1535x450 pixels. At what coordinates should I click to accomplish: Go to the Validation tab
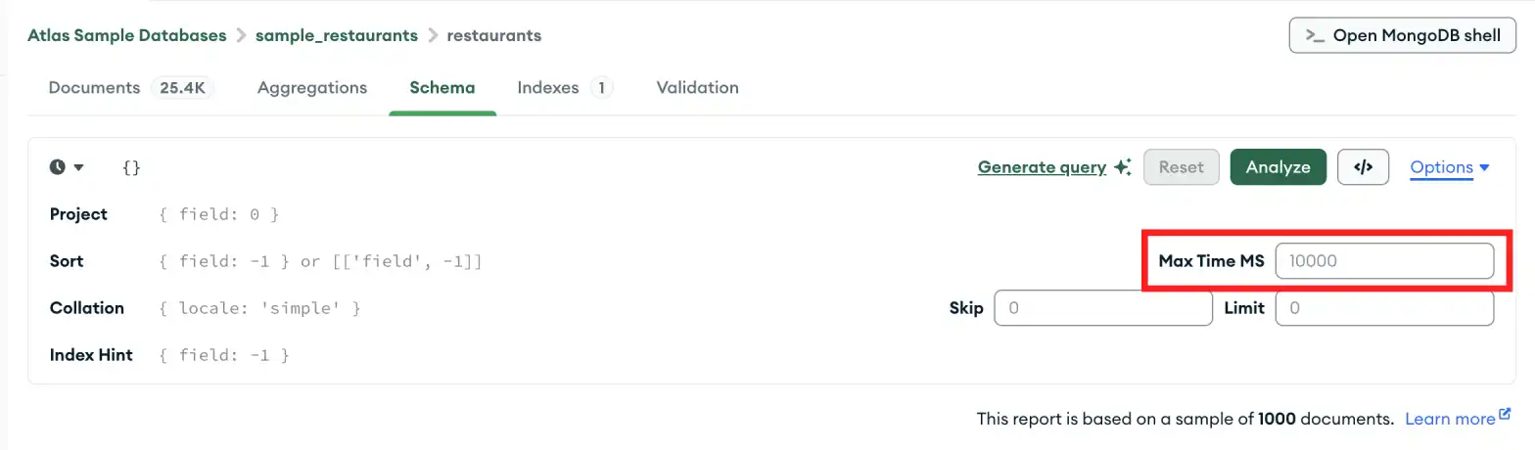click(x=697, y=88)
